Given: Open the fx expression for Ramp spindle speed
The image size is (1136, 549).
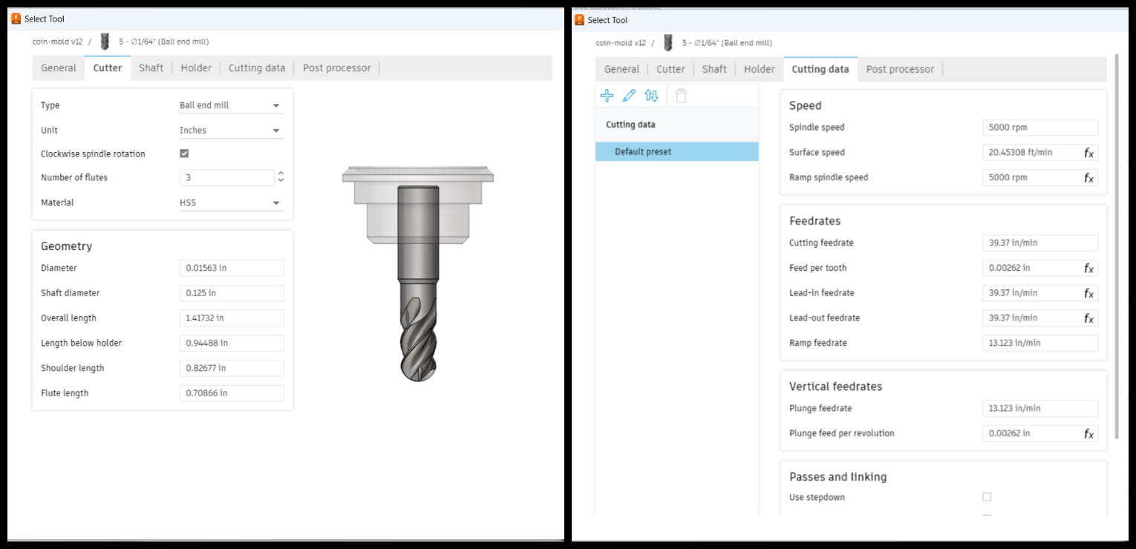Looking at the screenshot, I should (1088, 178).
